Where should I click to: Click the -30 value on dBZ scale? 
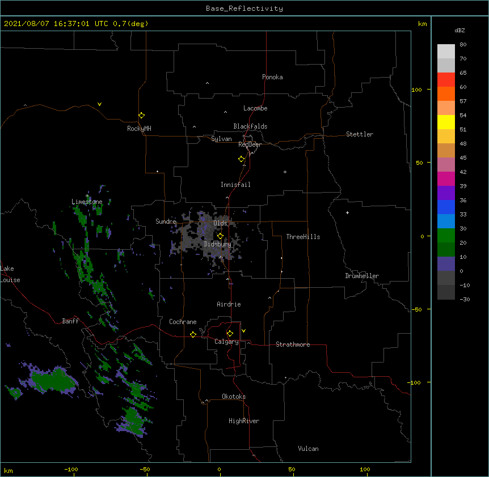465,299
